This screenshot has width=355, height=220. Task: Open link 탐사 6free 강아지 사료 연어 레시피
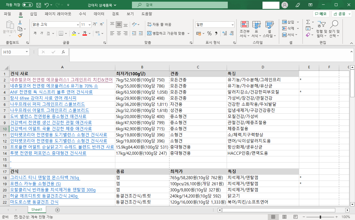43,98
